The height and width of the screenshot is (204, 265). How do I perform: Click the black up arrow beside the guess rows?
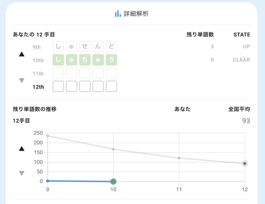pyautogui.click(x=22, y=54)
